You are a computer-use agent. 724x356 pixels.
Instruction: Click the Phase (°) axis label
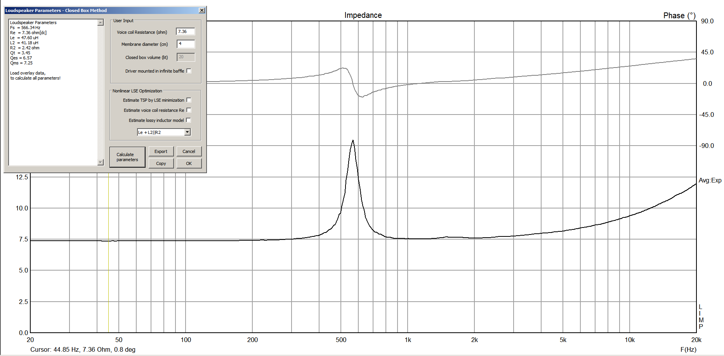(679, 16)
